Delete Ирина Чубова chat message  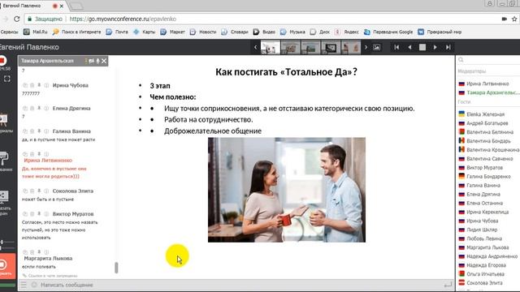[32, 85]
